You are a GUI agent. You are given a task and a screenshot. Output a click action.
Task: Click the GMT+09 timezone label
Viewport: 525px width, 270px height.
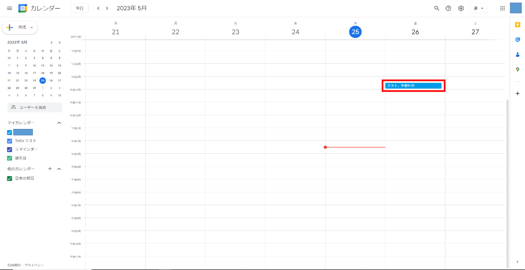[76, 37]
